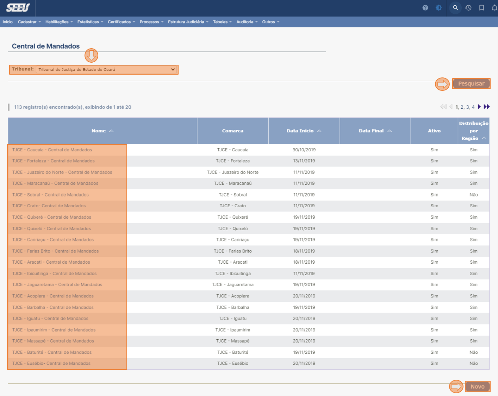Toggle the contrast theme icon
Screen dimensions: 498x396
click(x=438, y=8)
